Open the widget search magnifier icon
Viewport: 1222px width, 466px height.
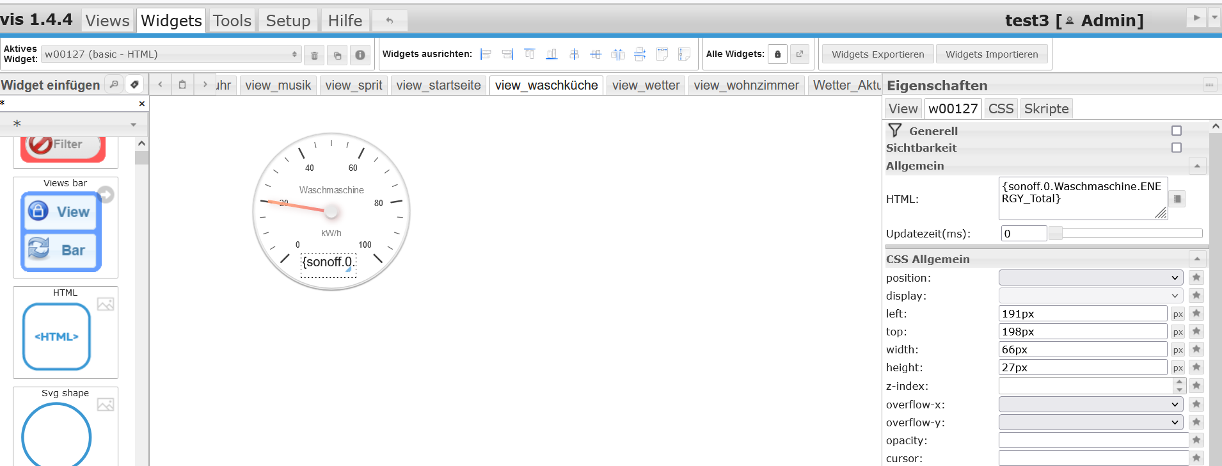pyautogui.click(x=114, y=84)
